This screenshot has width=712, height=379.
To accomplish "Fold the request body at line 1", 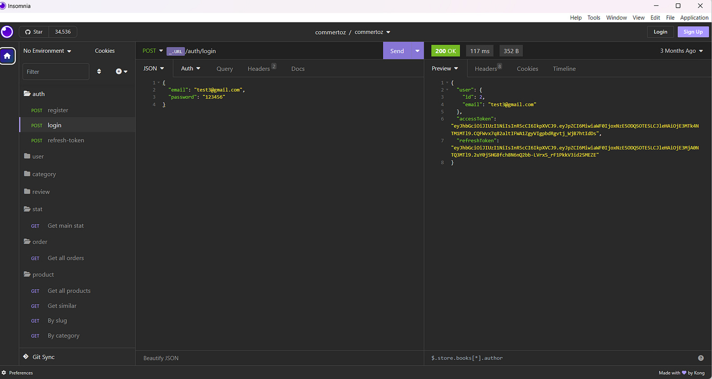I will click(158, 83).
